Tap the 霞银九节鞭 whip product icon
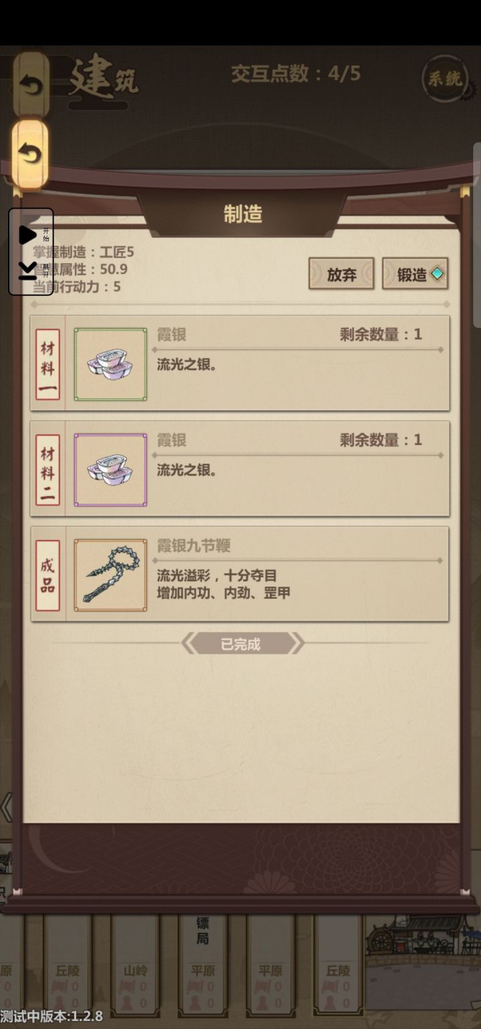The image size is (481, 1029). (110, 575)
